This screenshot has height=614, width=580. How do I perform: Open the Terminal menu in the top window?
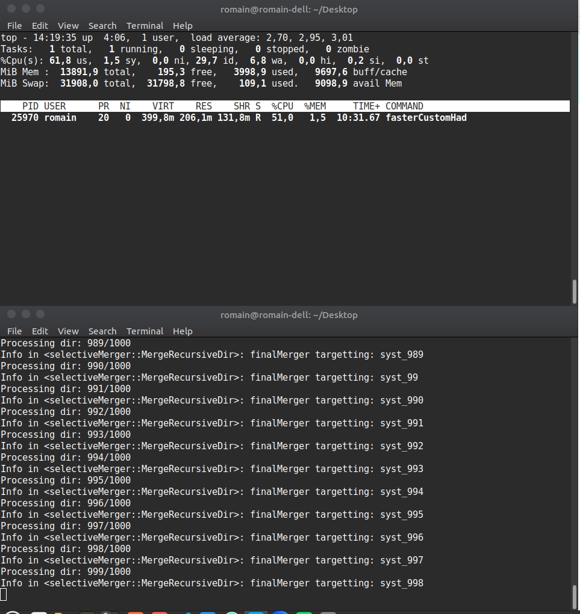pyautogui.click(x=145, y=25)
